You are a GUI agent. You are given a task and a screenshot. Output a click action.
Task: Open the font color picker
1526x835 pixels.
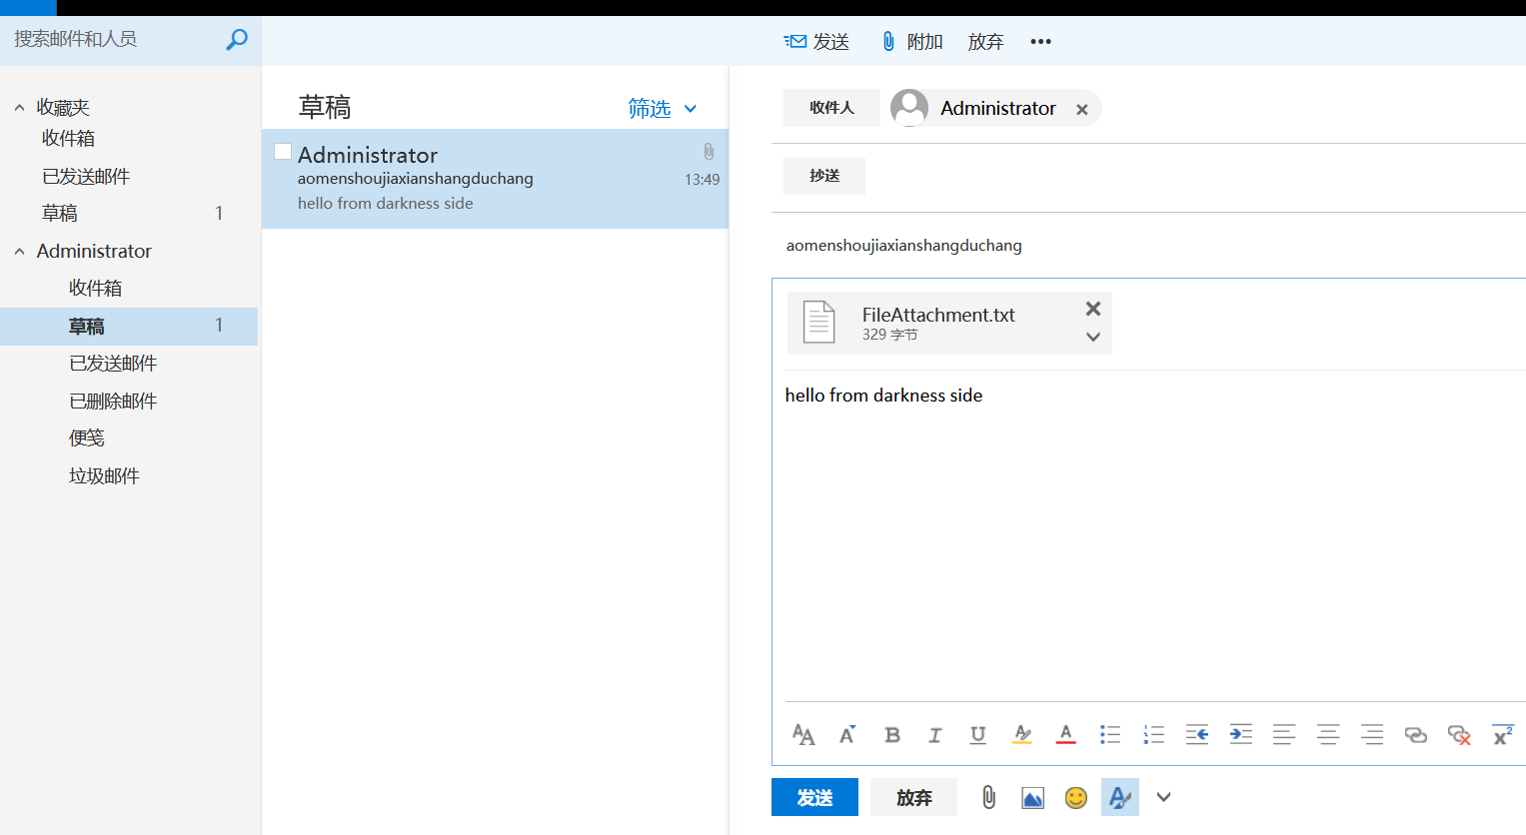tap(1065, 734)
